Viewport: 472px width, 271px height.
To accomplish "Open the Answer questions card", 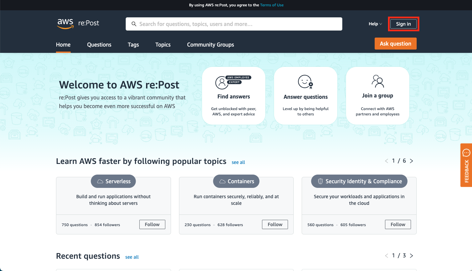I will click(306, 96).
